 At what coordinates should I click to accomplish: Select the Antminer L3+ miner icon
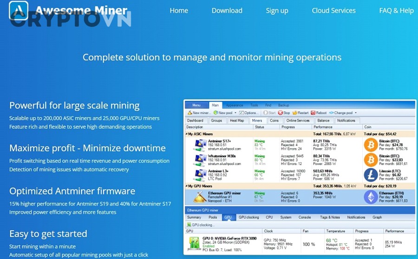point(199,175)
